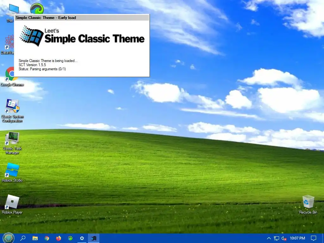Click the Simple Classic Theme logo

82,36
